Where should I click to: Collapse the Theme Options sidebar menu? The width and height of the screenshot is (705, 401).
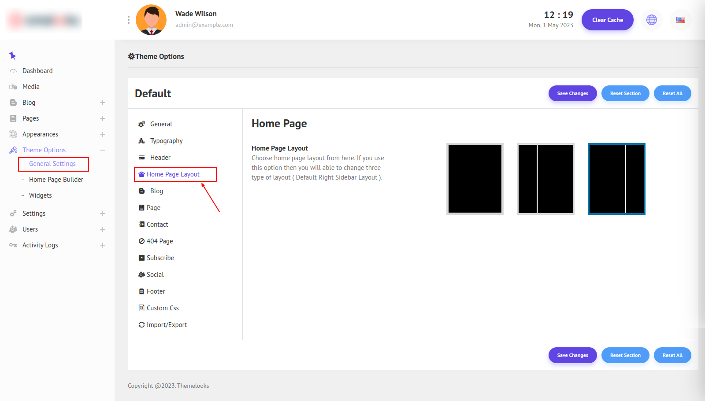[x=103, y=150]
